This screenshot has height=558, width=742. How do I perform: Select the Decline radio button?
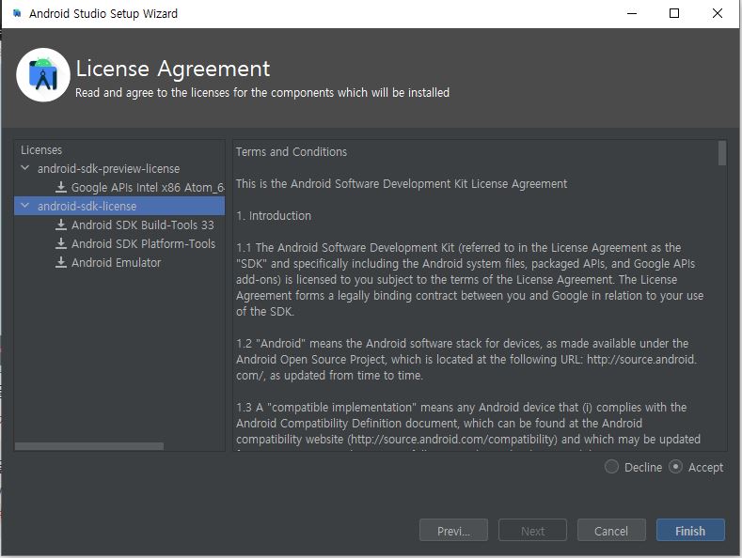(x=611, y=467)
